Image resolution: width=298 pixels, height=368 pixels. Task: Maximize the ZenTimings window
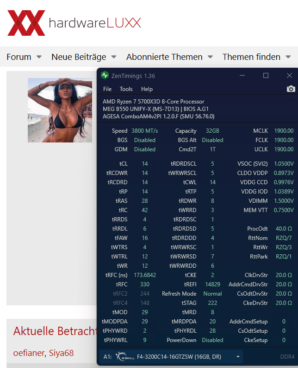(266, 76)
